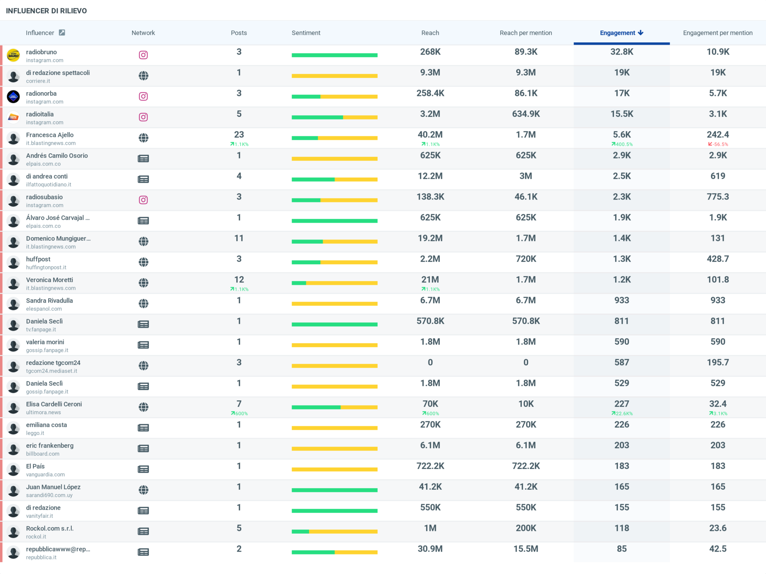The image size is (766, 574).
Task: Click the news icon in Rockol.com s.r.l. row
Action: coord(143,532)
